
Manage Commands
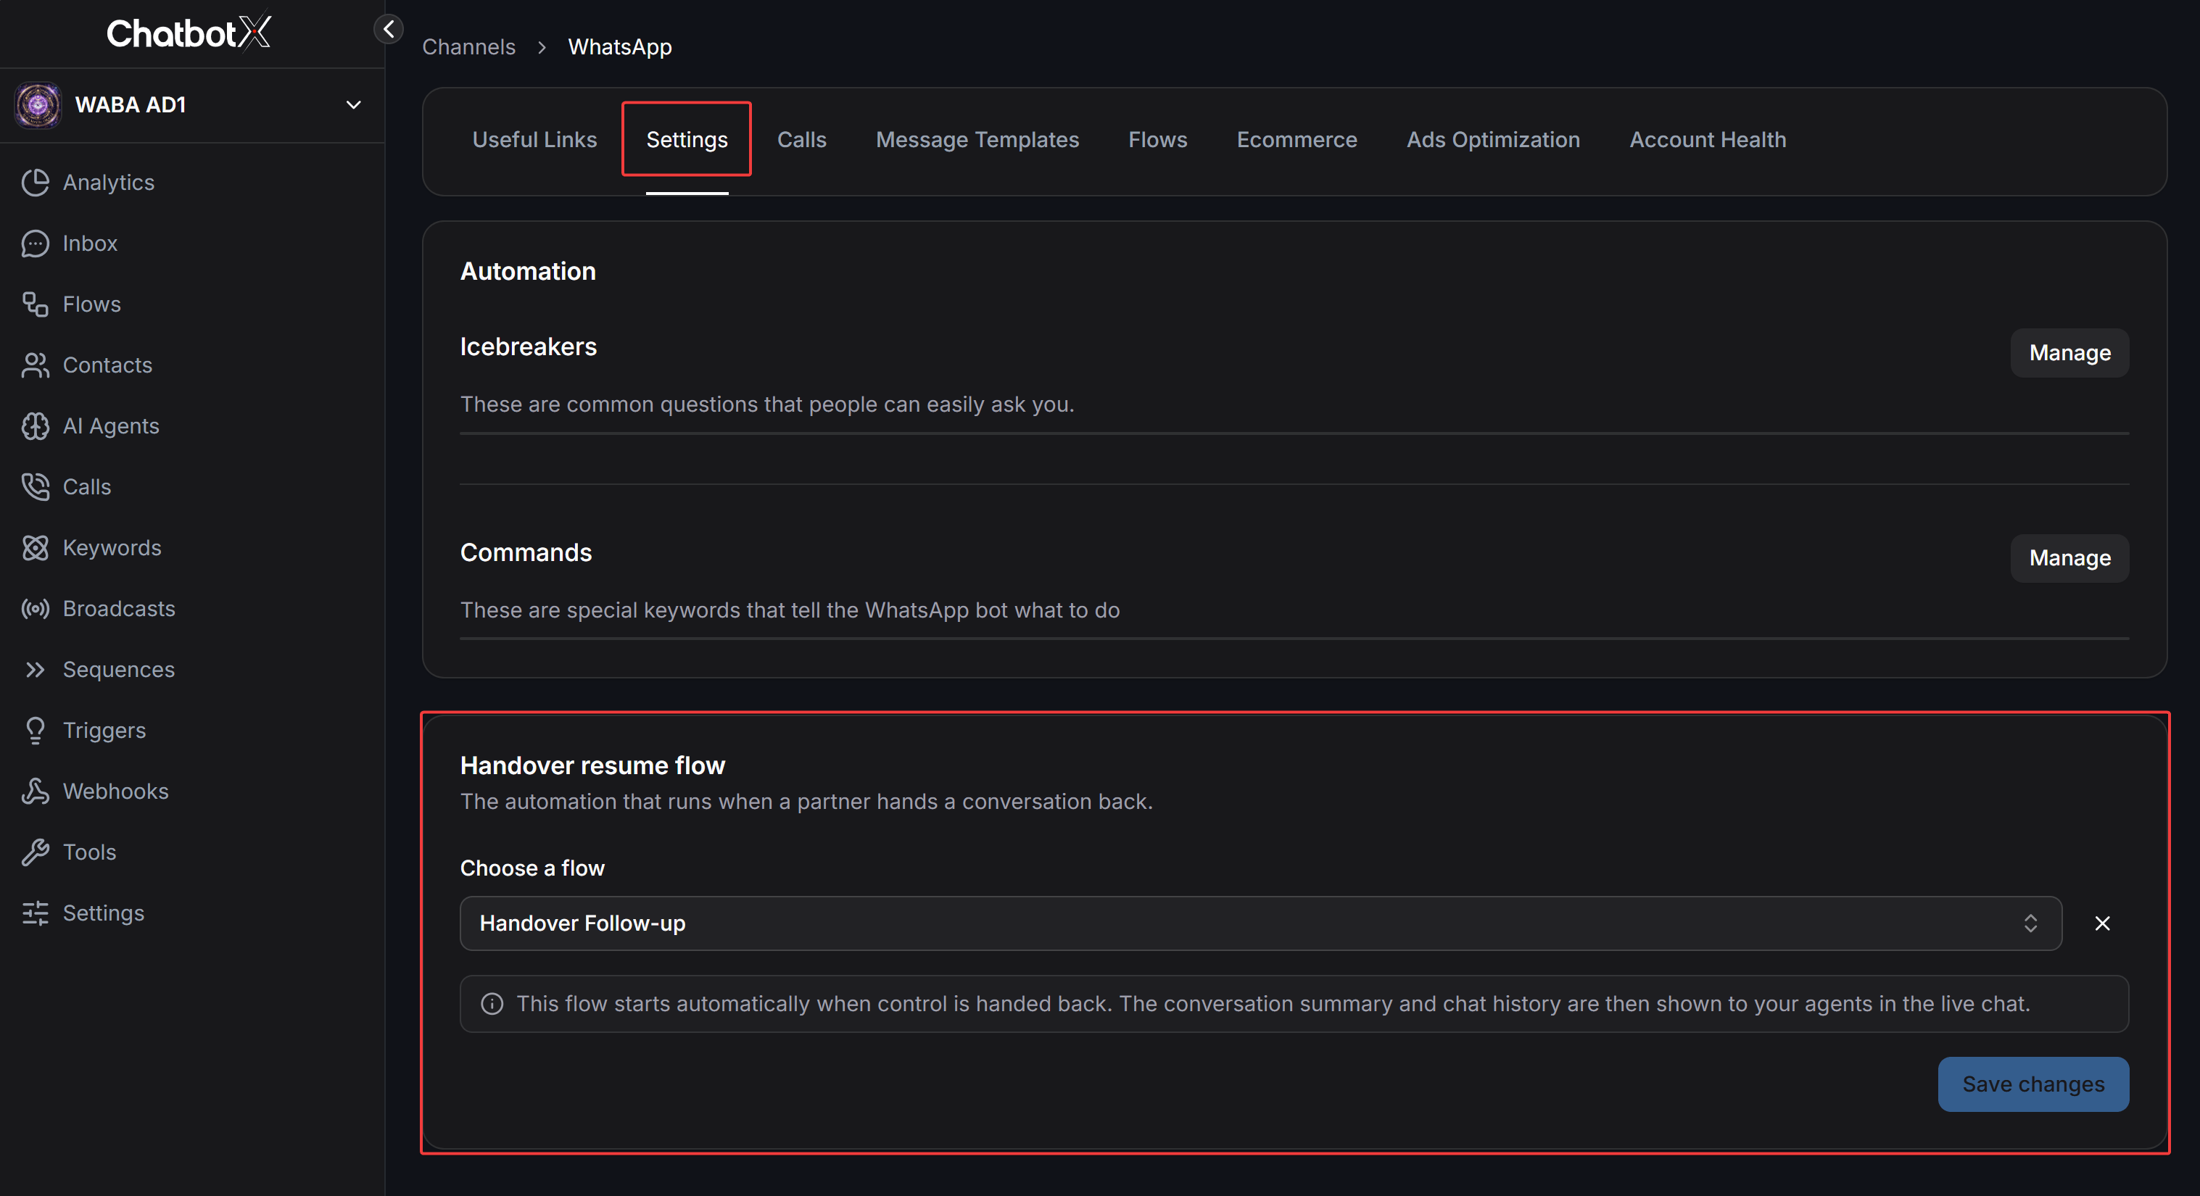coord(2069,558)
